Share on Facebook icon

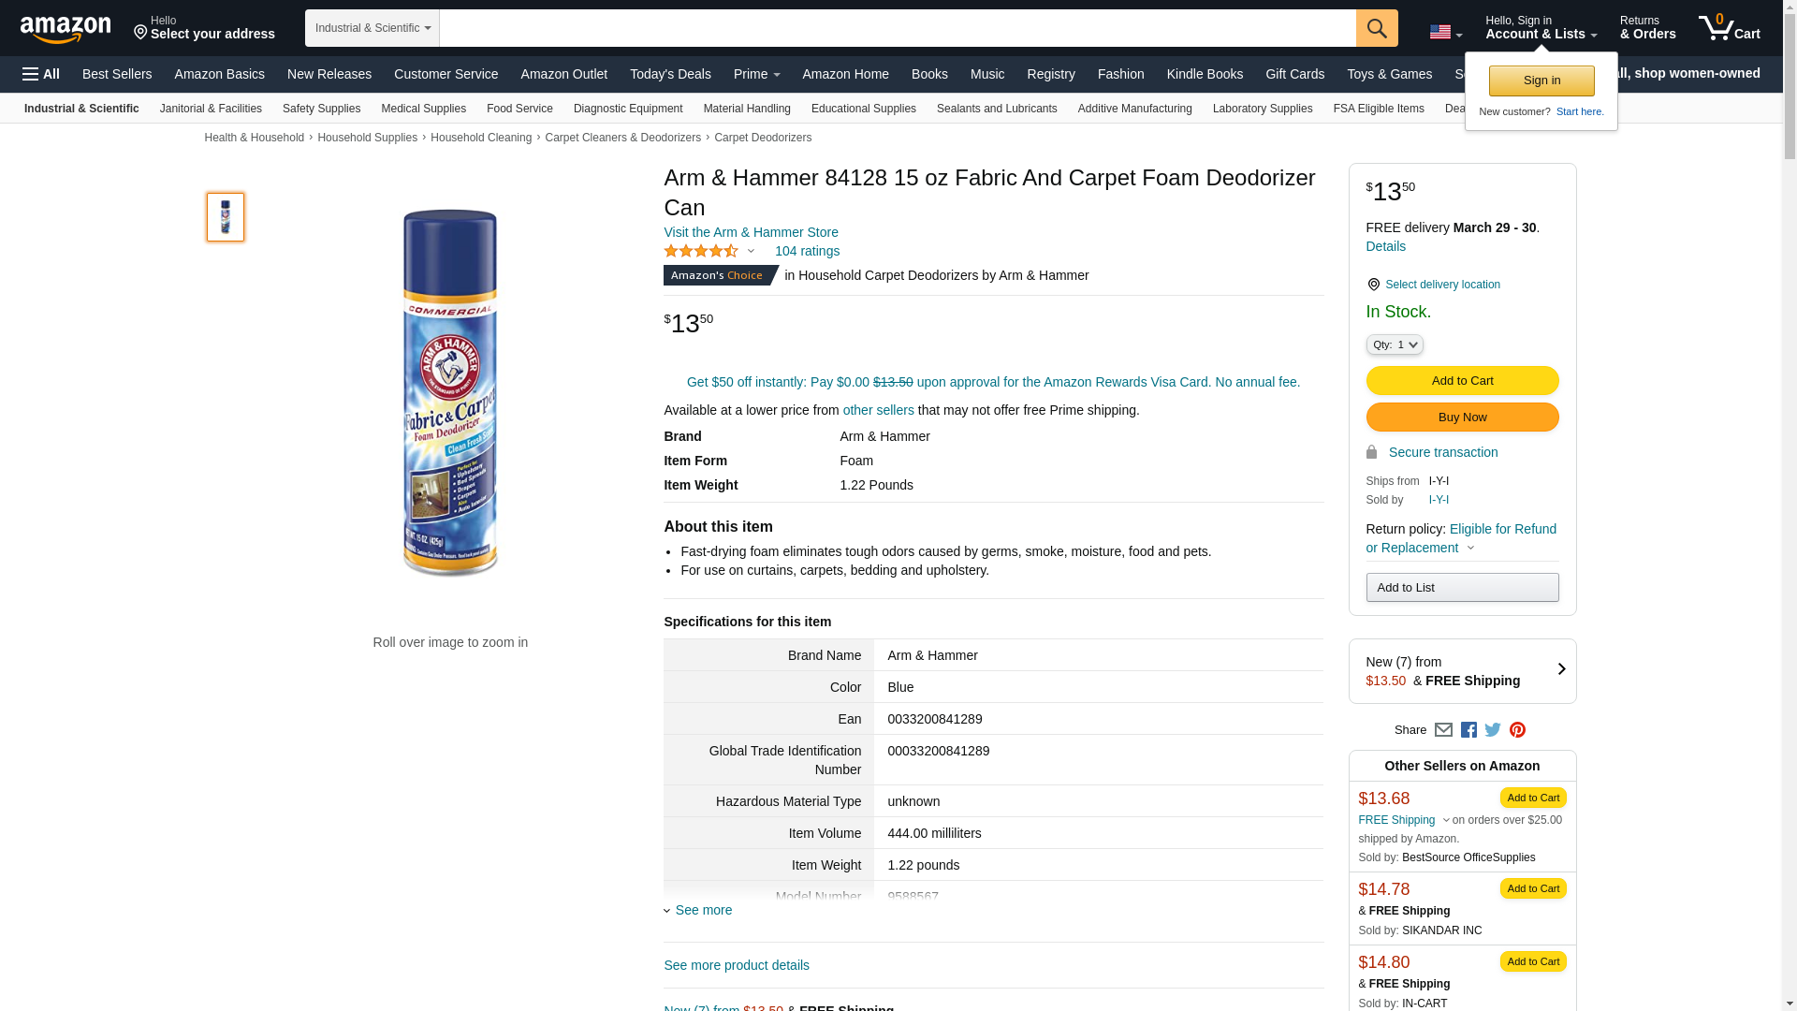pos(1468,730)
